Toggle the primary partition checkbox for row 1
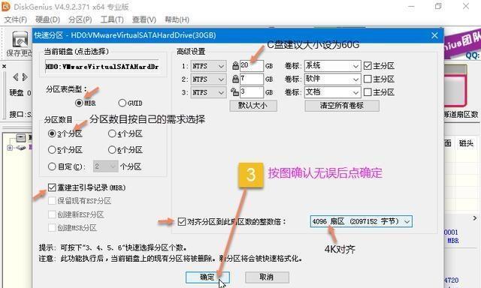The width and height of the screenshot is (481, 288). pyautogui.click(x=368, y=66)
